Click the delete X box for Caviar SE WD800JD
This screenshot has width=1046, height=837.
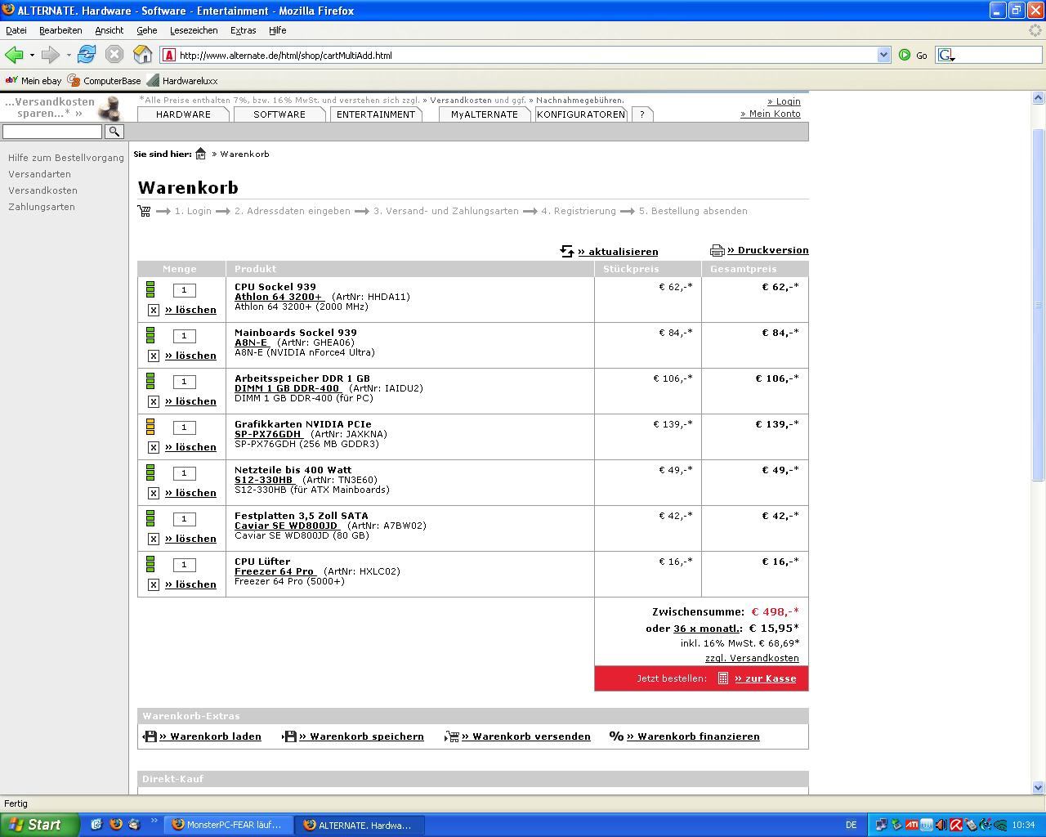coord(153,539)
